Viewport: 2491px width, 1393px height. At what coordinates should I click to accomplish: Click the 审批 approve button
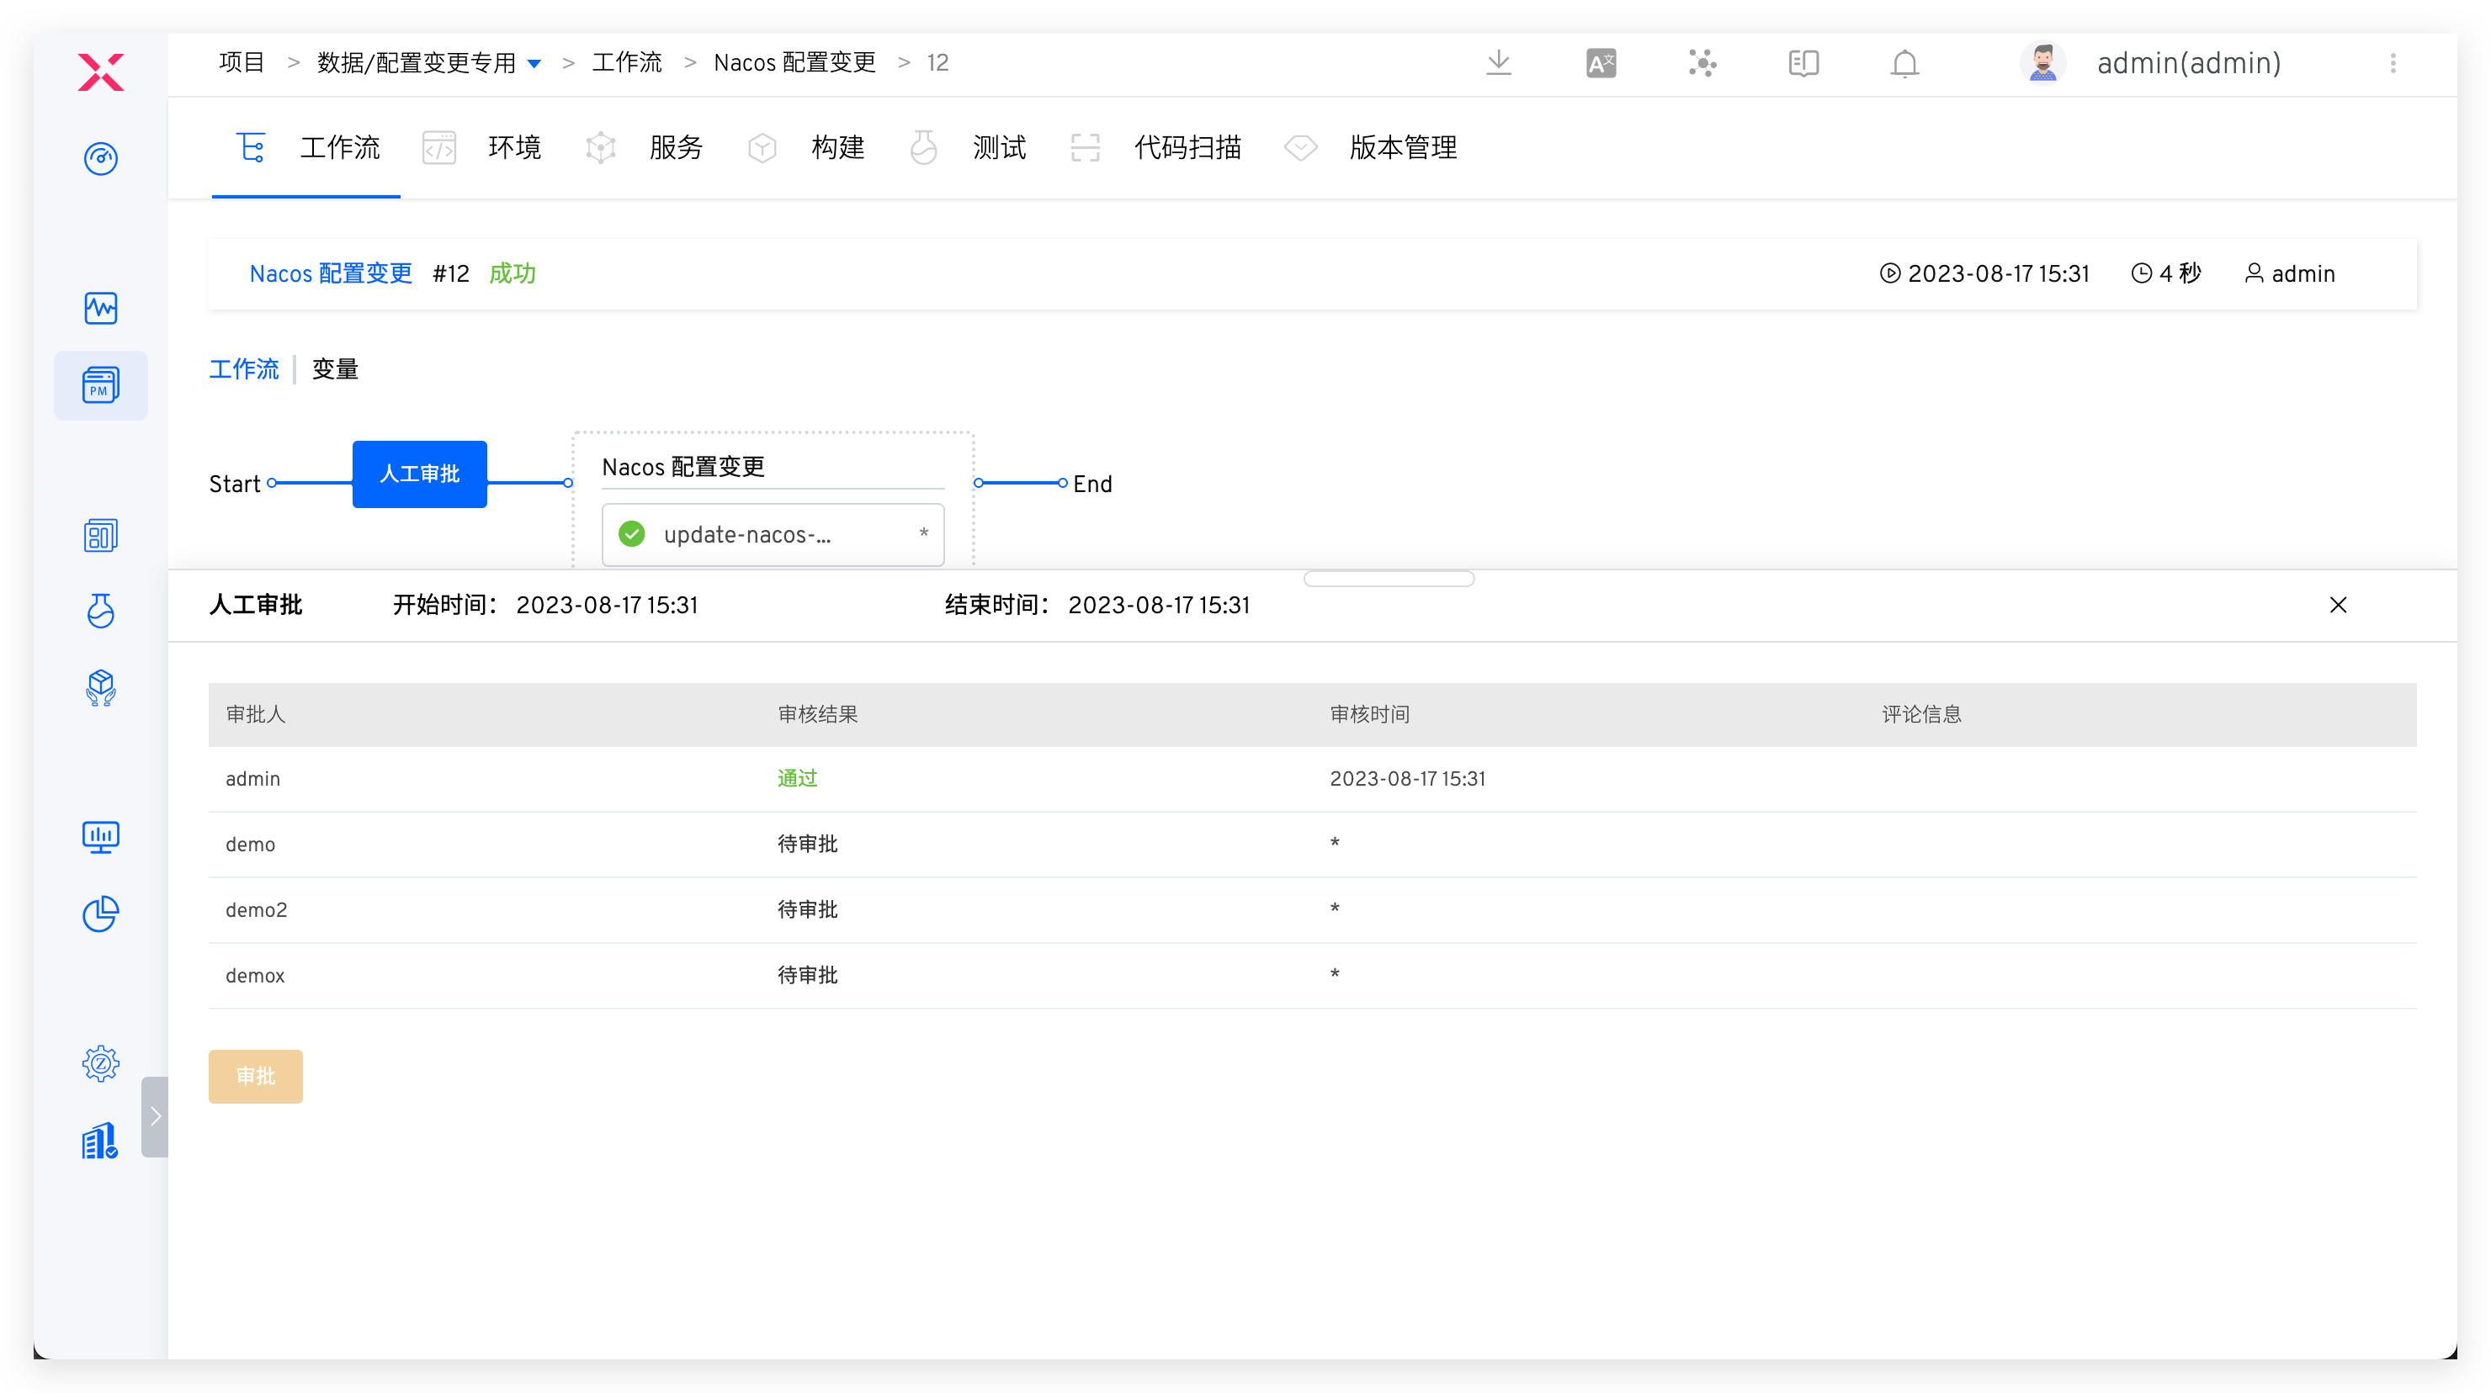point(255,1076)
